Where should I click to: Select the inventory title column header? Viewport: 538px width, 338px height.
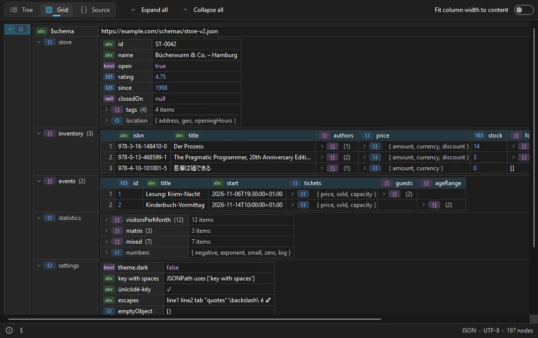(243, 135)
